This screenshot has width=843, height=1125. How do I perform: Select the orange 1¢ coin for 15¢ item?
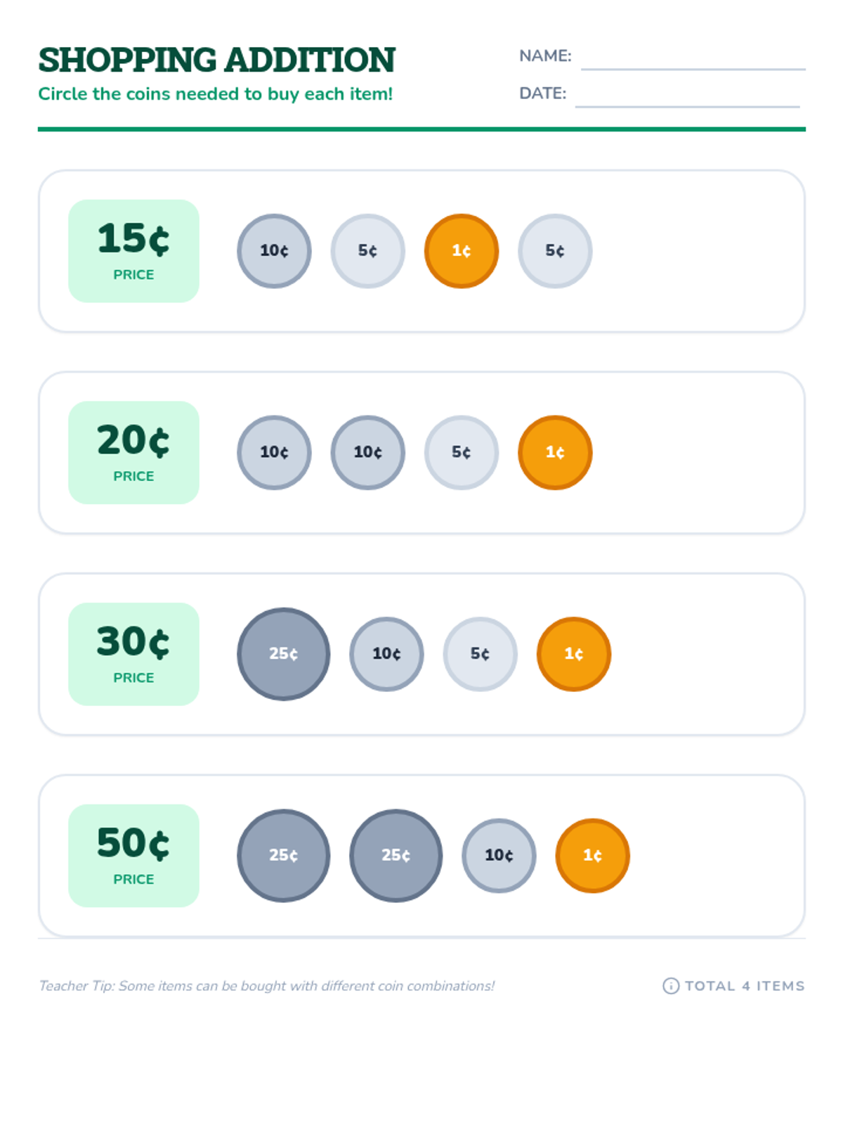[462, 251]
